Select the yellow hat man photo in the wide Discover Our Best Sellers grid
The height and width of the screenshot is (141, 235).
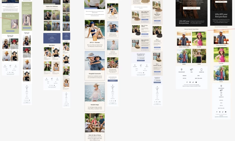[x=6, y=56]
